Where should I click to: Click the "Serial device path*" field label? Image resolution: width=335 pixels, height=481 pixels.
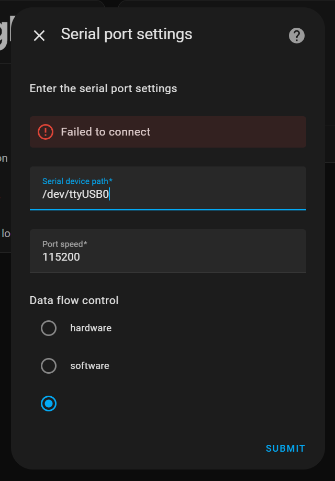[77, 181]
